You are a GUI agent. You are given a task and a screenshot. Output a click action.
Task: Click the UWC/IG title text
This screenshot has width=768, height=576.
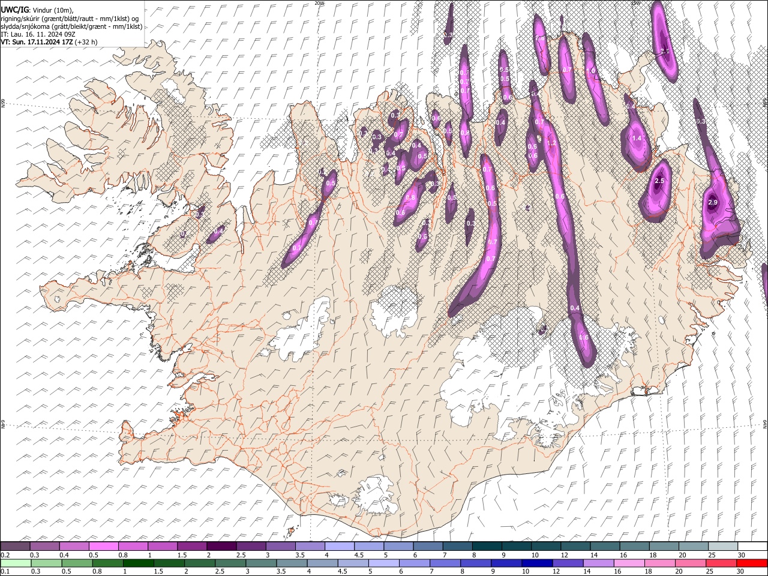click(x=14, y=10)
